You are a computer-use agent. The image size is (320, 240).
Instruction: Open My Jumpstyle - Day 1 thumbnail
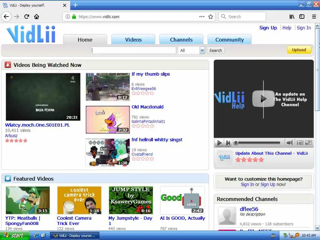131,200
